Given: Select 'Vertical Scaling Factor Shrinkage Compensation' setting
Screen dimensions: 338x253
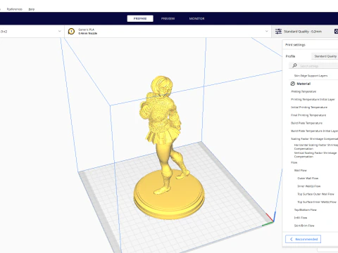Looking at the screenshot, I should [x=315, y=155].
